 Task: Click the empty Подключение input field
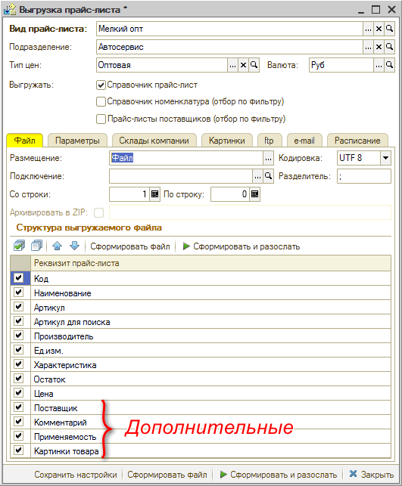click(181, 176)
